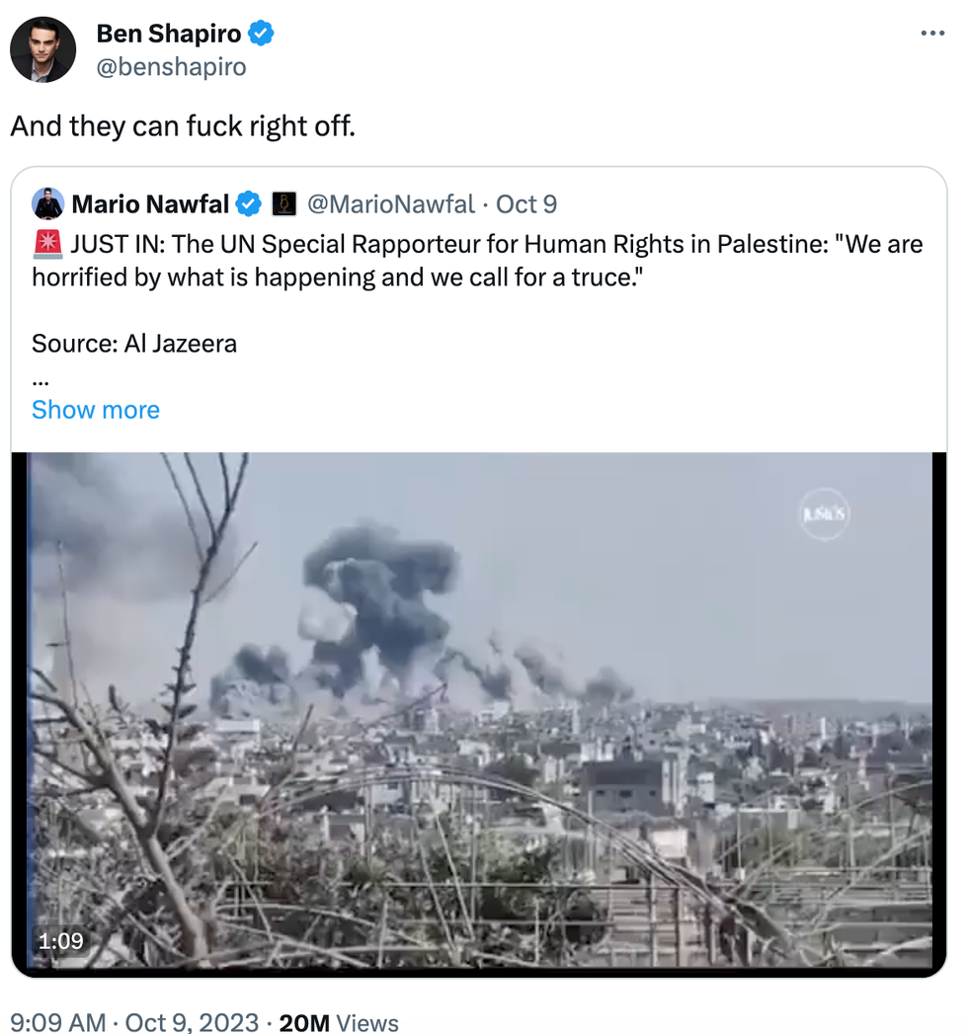Click the 9:09 AM · Oct 9, 2023 timestamp
968x1034 pixels.
(x=134, y=1023)
